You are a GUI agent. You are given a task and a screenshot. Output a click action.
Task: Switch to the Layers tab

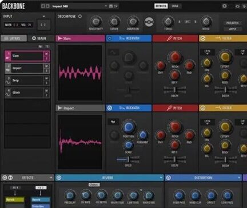pyautogui.click(x=14, y=38)
